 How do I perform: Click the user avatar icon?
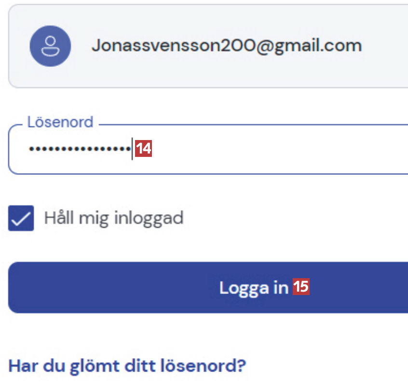50,46
